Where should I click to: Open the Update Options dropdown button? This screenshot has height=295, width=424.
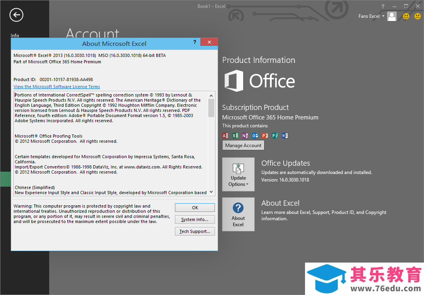click(x=238, y=174)
